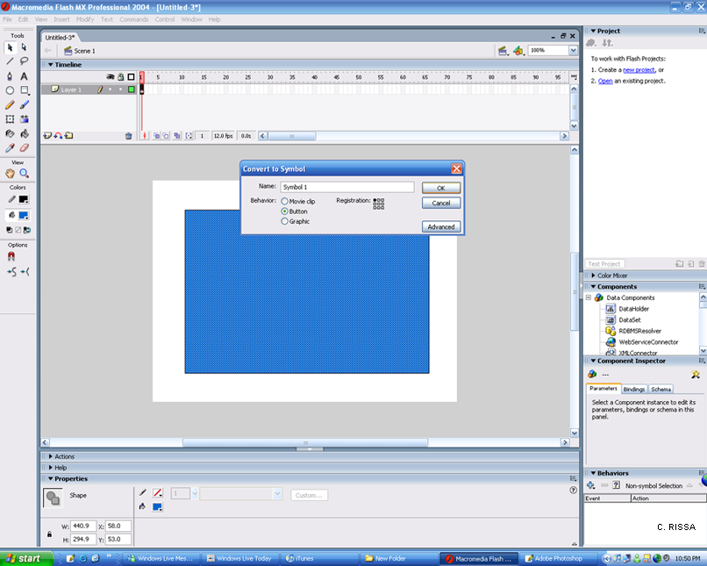Viewport: 707px width, 566px height.
Task: Select the Rectangle tool
Action: coord(25,90)
